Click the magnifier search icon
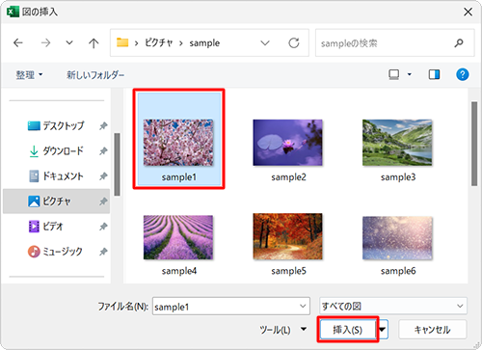482x350 pixels. click(459, 42)
